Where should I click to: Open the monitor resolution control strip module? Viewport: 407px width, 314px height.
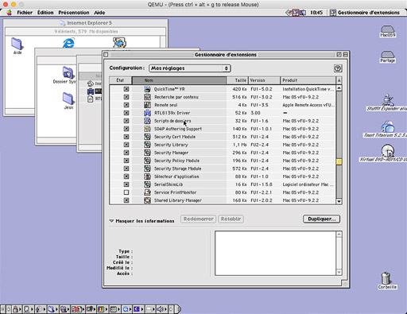pyautogui.click(x=114, y=309)
